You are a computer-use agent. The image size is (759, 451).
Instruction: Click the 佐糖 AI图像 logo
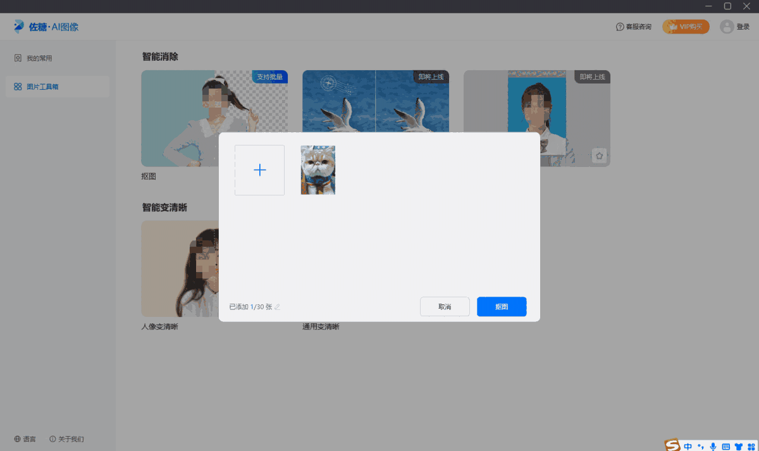46,27
